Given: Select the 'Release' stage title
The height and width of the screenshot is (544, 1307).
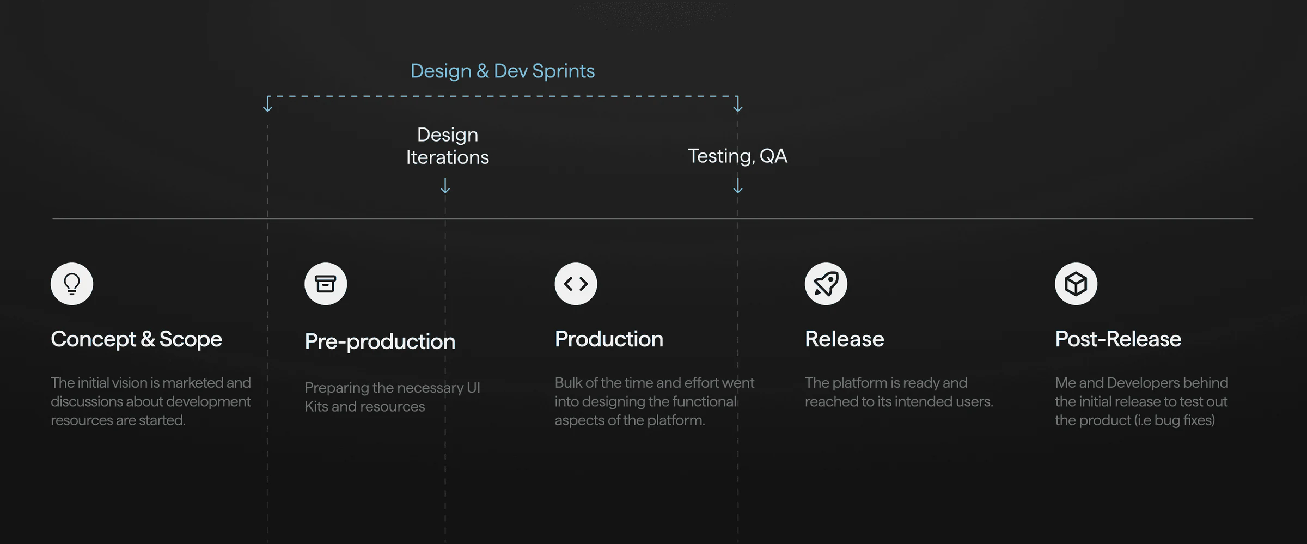Looking at the screenshot, I should click(845, 339).
